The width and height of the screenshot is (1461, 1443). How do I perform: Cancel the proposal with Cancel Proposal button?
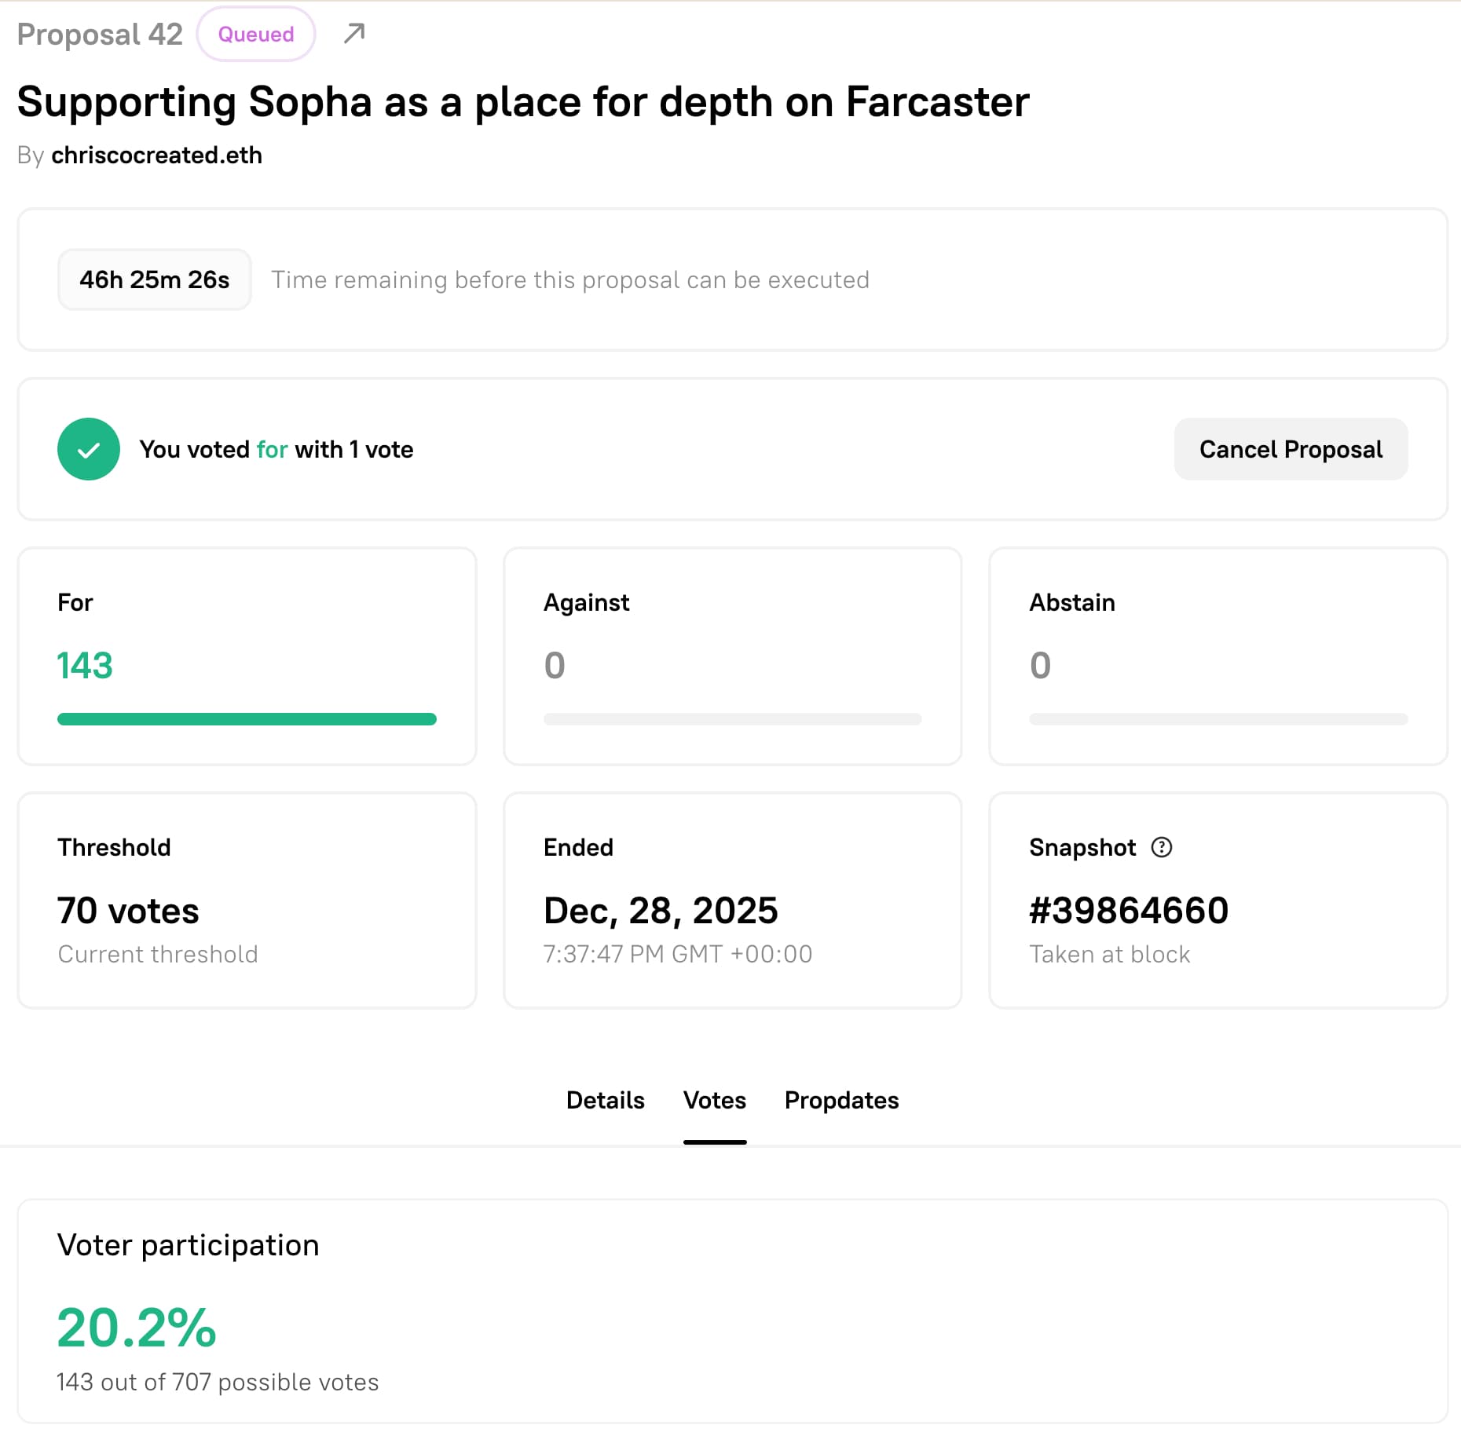pyautogui.click(x=1290, y=449)
